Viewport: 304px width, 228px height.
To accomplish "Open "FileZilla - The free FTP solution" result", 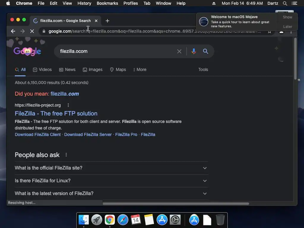I will pyautogui.click(x=56, y=113).
